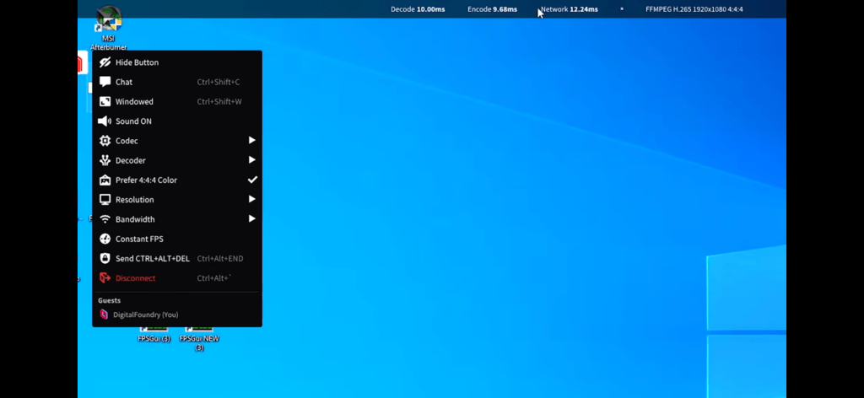864x398 pixels.
Task: Click the Codec chip icon
Action: point(105,141)
